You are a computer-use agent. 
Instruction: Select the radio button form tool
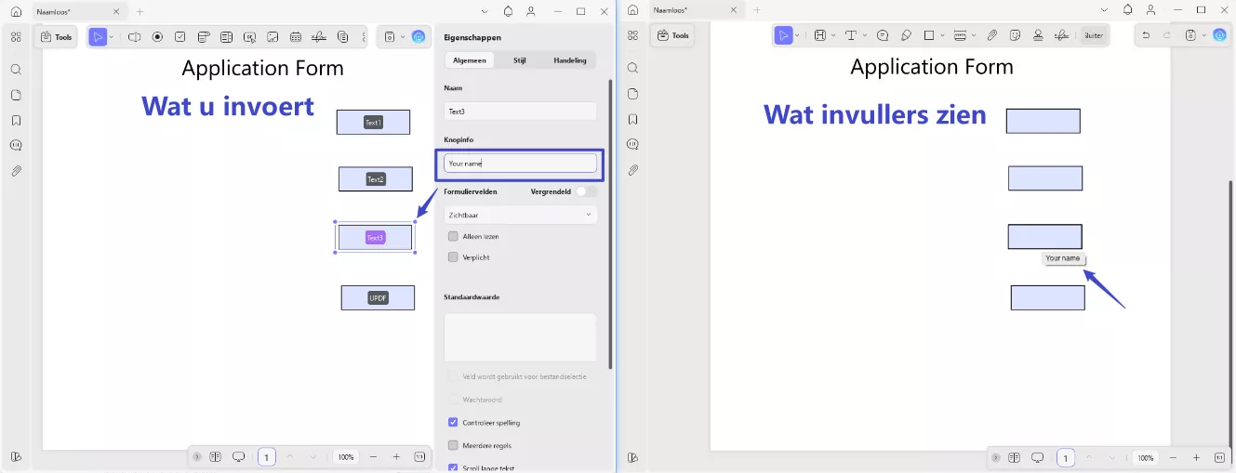pyautogui.click(x=157, y=37)
